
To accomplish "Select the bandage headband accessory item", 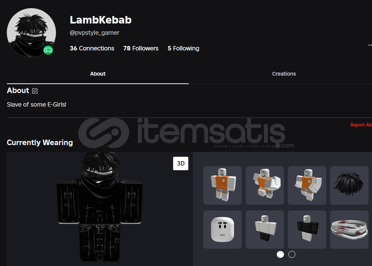I will click(x=349, y=230).
